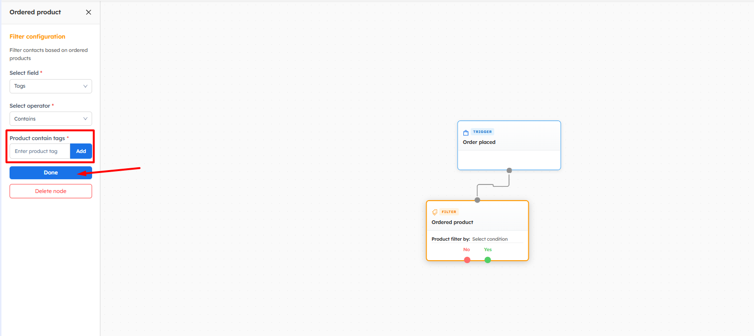The width and height of the screenshot is (754, 336).
Task: Select the Ordered product filter node title
Action: (452, 222)
